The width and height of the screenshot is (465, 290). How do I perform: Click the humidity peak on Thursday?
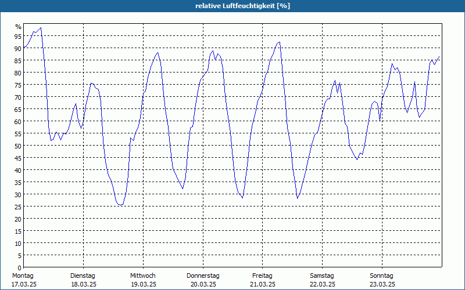(x=213, y=51)
